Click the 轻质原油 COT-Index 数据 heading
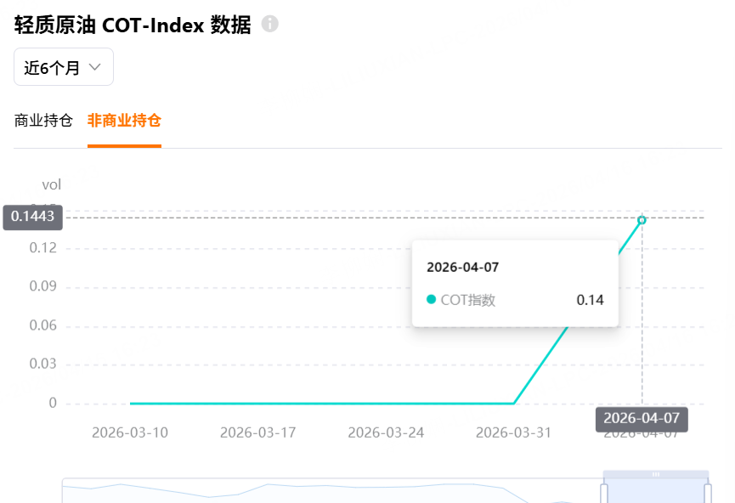 [x=133, y=25]
